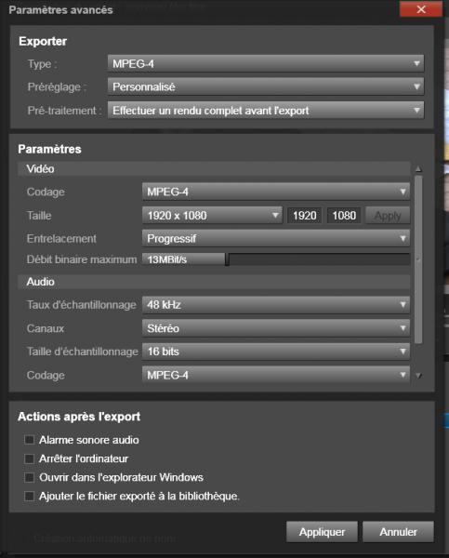The height and width of the screenshot is (558, 449).
Task: Open the Taux d'échantillonnage 48 kHz dropdown
Action: coord(276,305)
